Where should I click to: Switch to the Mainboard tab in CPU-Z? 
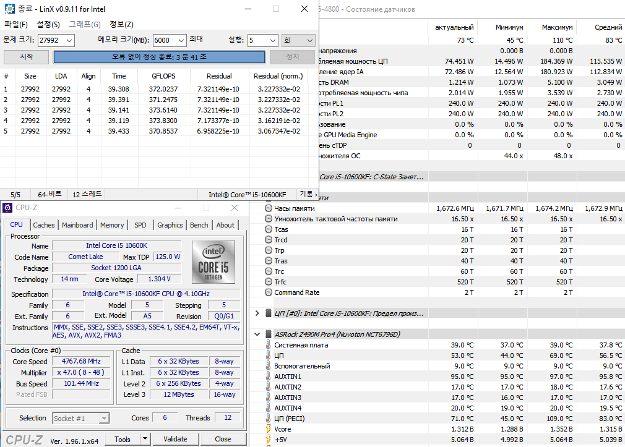click(77, 225)
